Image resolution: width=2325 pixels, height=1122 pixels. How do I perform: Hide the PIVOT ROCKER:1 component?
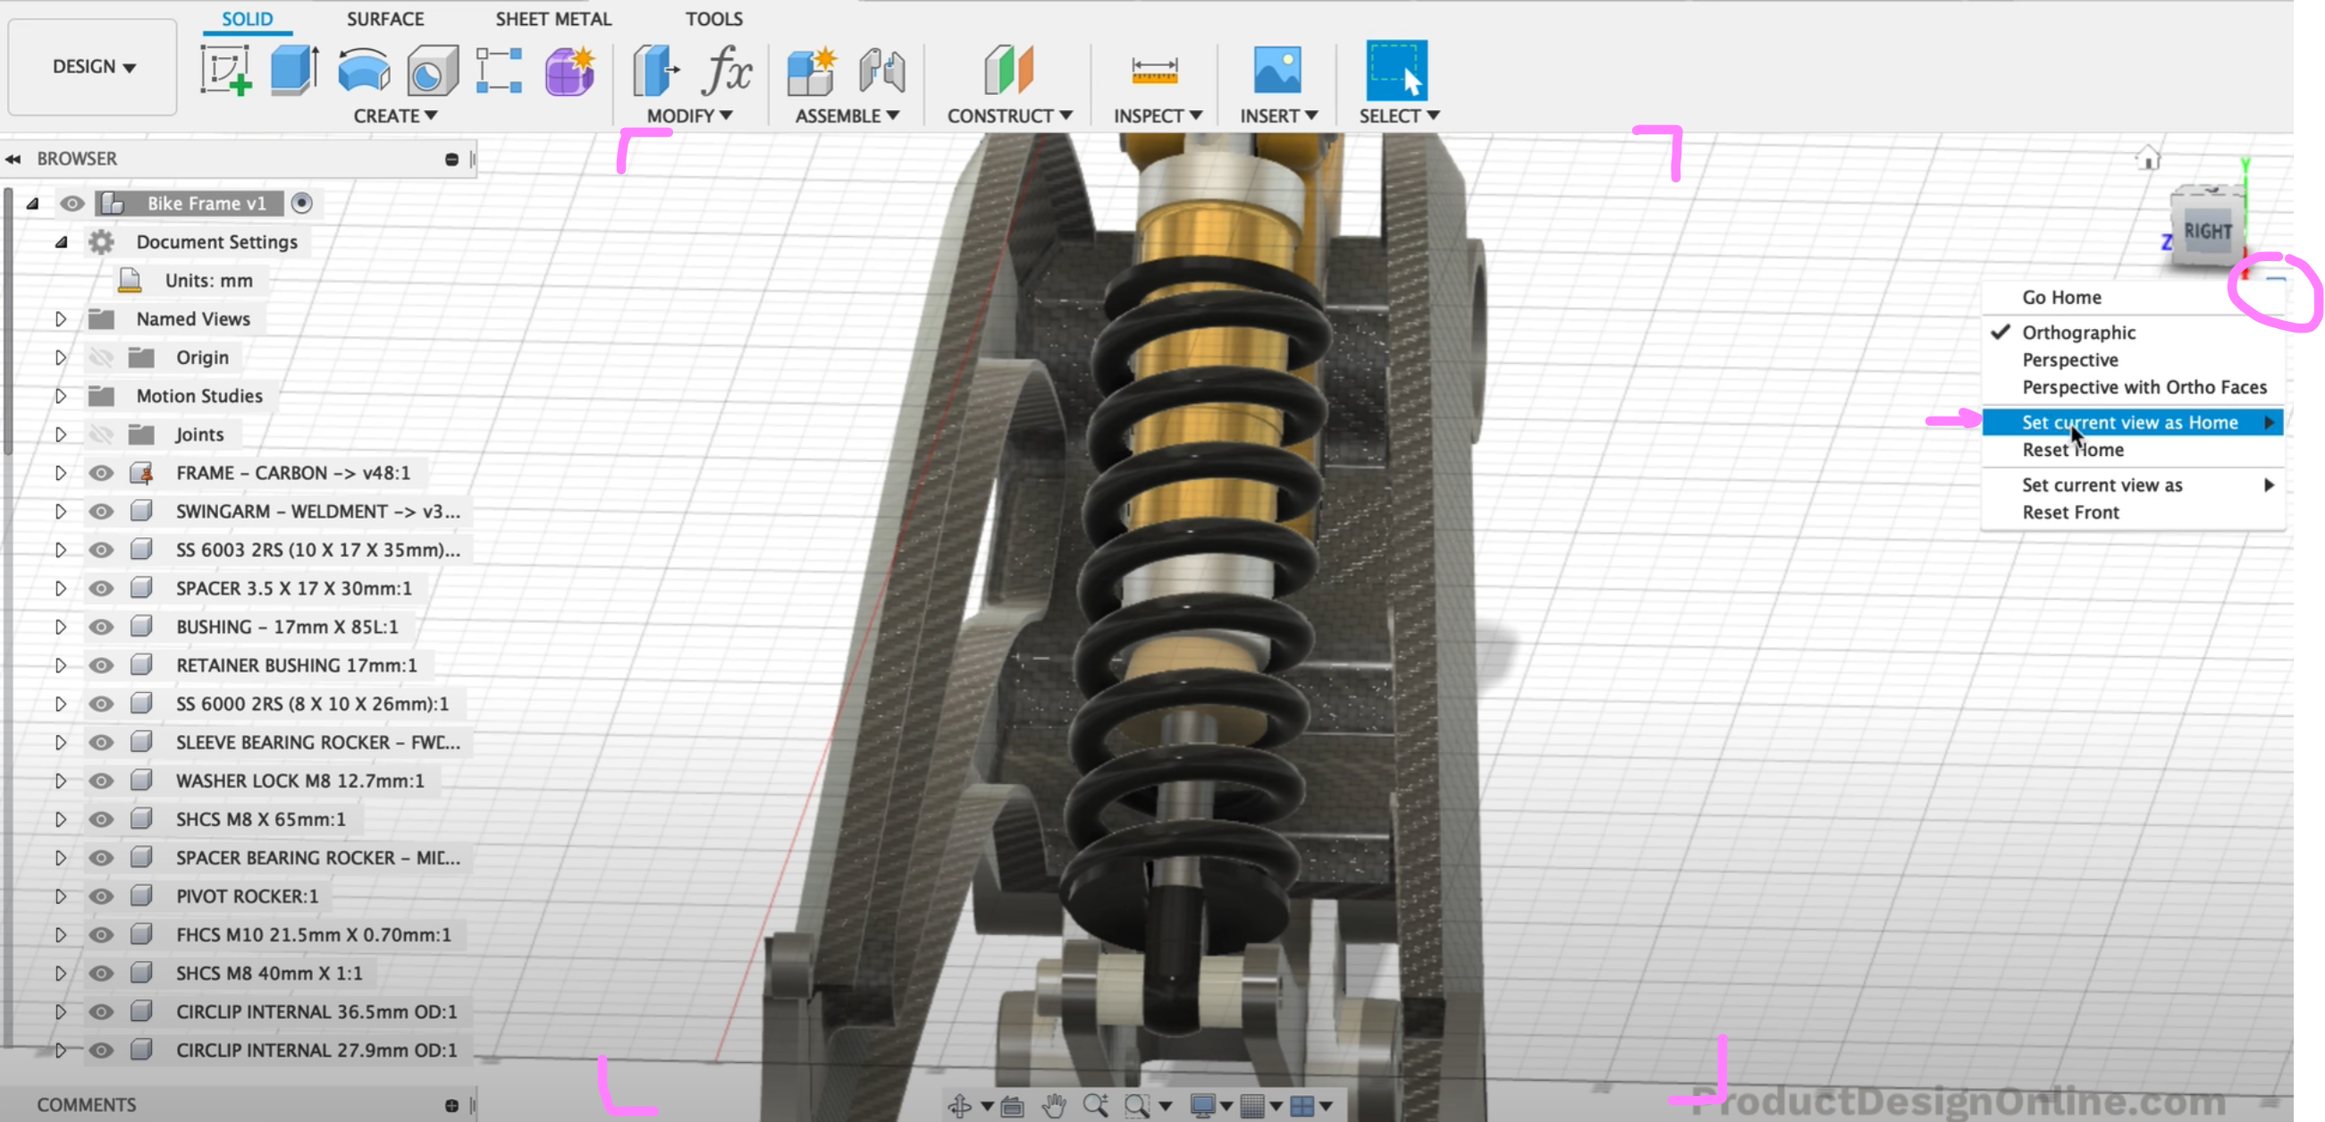(x=101, y=897)
